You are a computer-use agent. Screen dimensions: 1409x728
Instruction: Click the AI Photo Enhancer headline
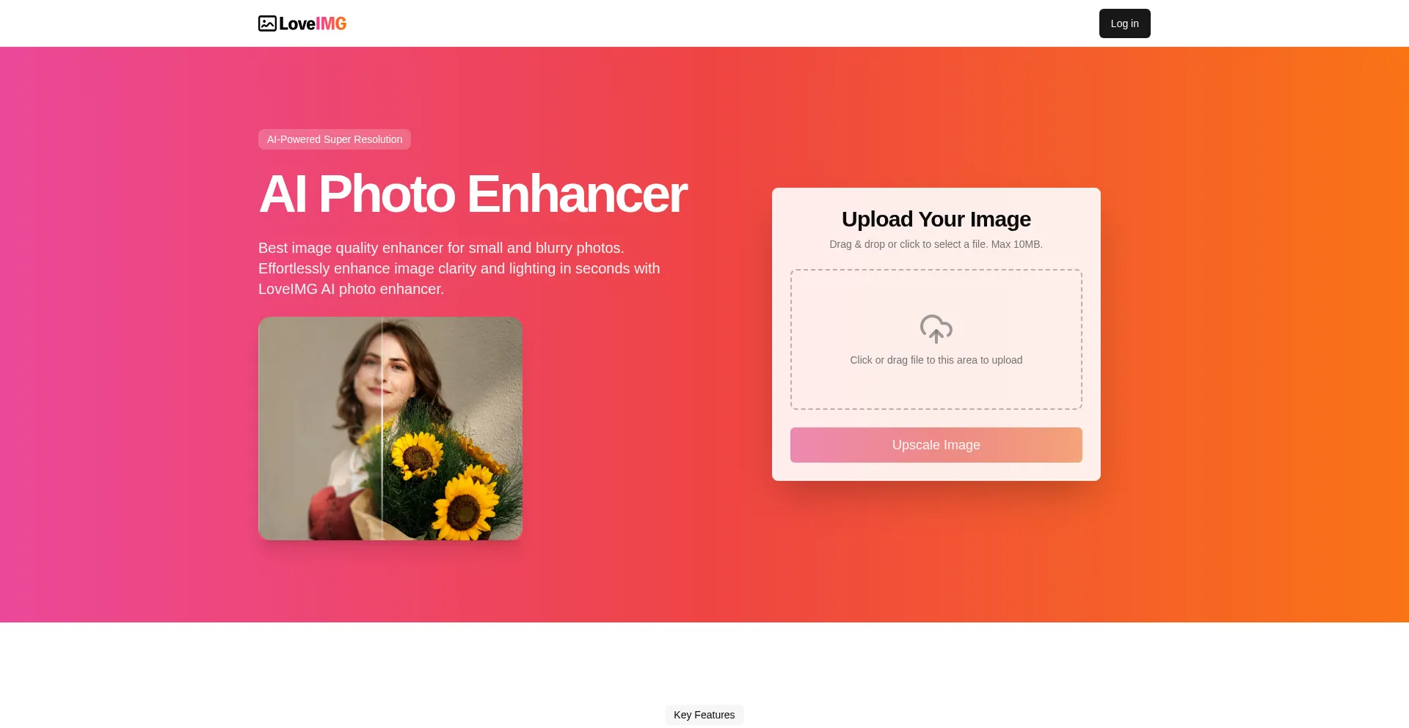(x=473, y=194)
